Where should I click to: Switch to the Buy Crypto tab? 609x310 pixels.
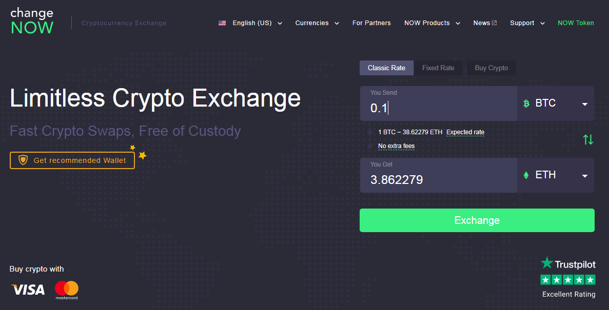492,68
